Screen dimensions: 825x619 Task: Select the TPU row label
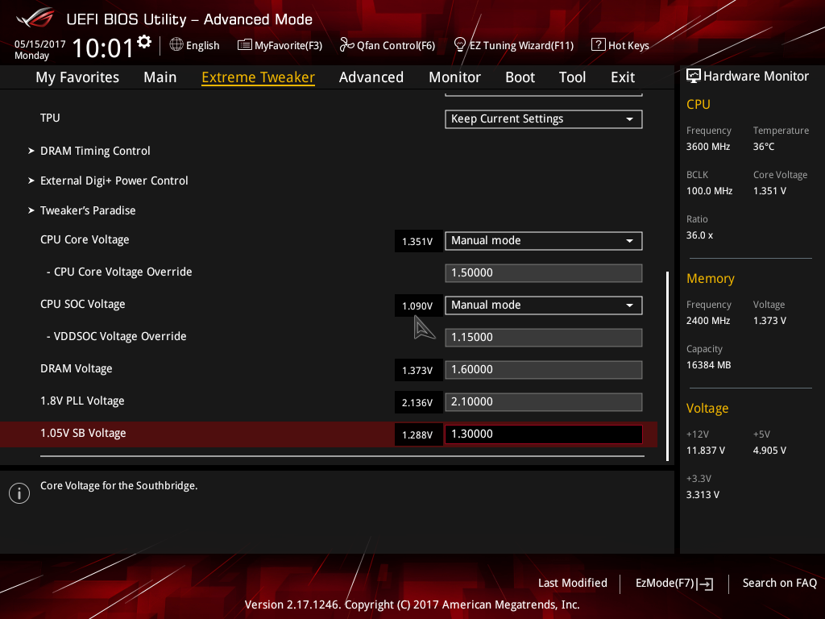(50, 118)
